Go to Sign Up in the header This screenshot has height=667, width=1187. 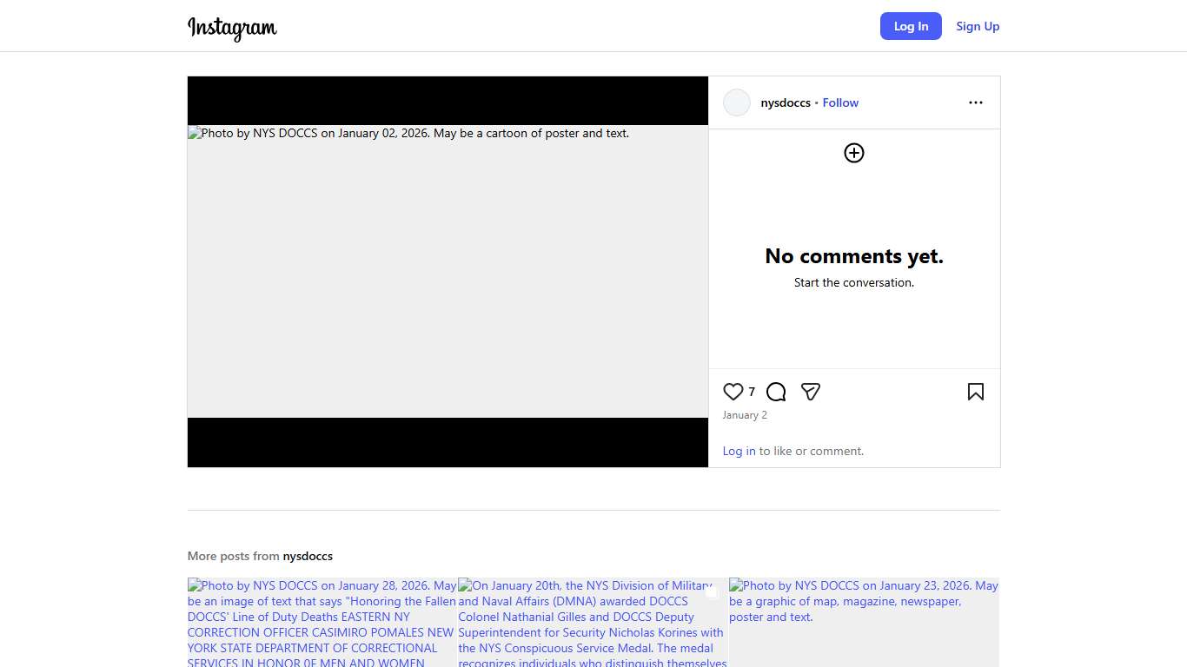pos(978,26)
